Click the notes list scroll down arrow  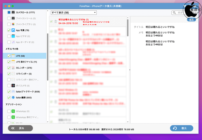[x=128, y=122]
